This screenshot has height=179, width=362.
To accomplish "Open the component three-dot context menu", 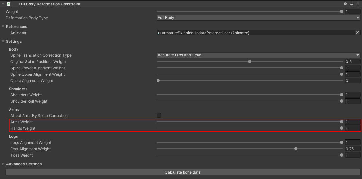I will click(x=358, y=4).
